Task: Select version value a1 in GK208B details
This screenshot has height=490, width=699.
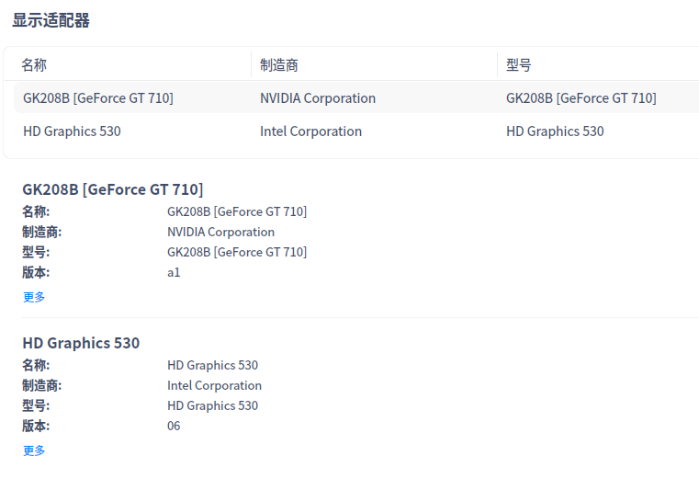Action: click(x=174, y=272)
